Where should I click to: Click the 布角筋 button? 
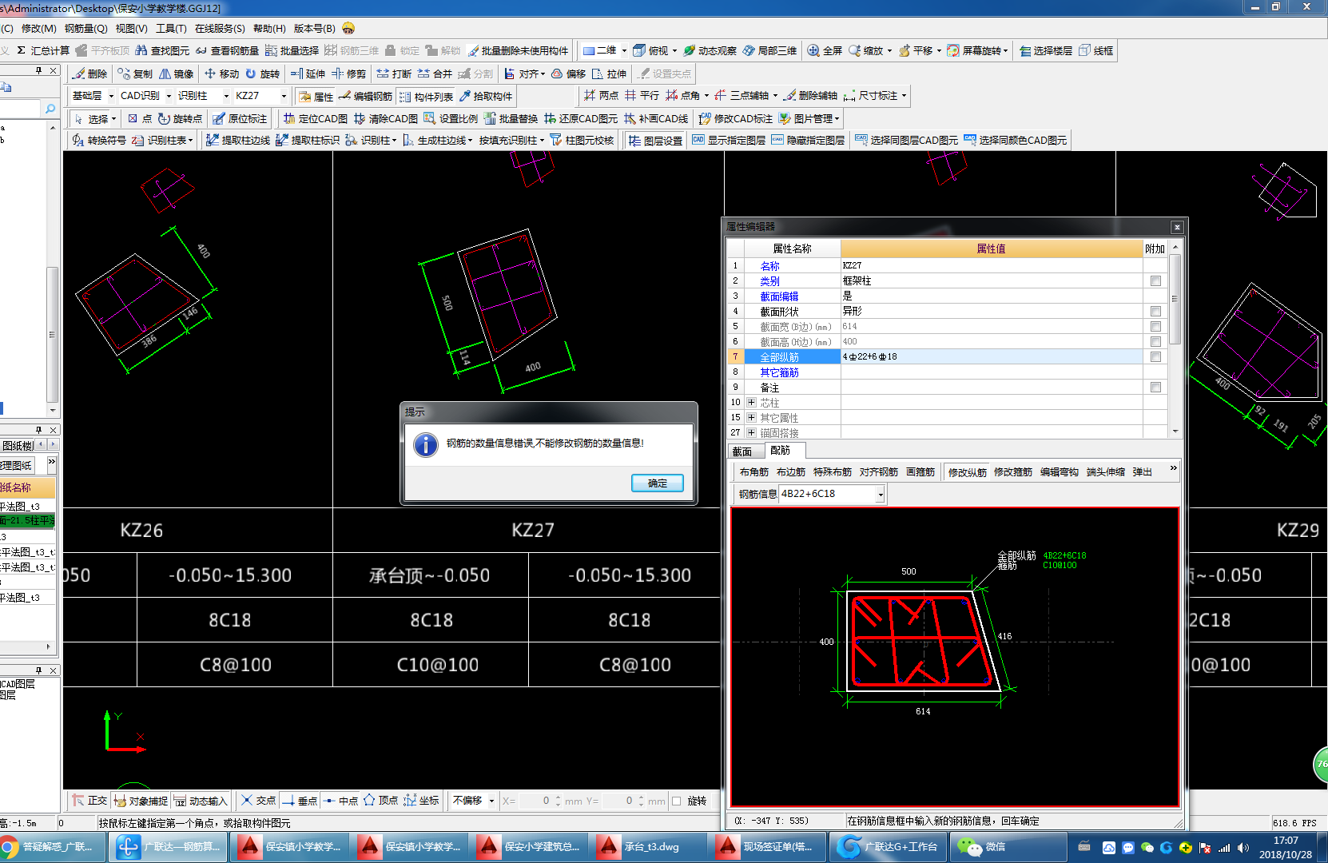[753, 472]
